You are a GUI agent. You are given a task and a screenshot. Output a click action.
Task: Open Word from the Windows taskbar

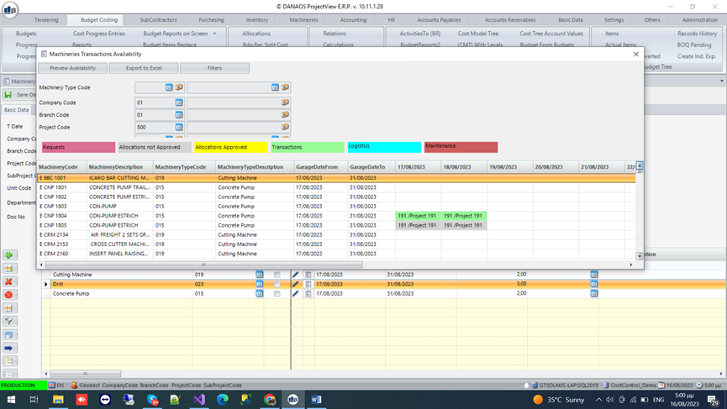pyautogui.click(x=316, y=399)
